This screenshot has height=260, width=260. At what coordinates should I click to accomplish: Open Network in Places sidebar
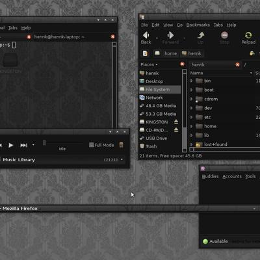(x=160, y=97)
